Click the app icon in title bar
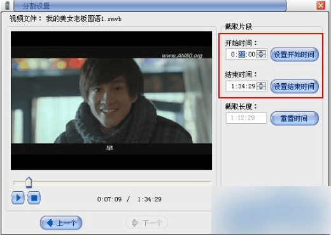 (x=7, y=6)
